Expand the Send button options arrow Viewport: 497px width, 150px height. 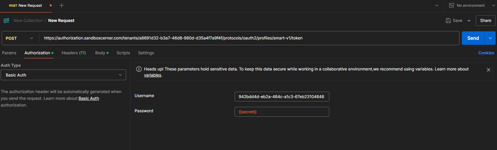point(490,38)
